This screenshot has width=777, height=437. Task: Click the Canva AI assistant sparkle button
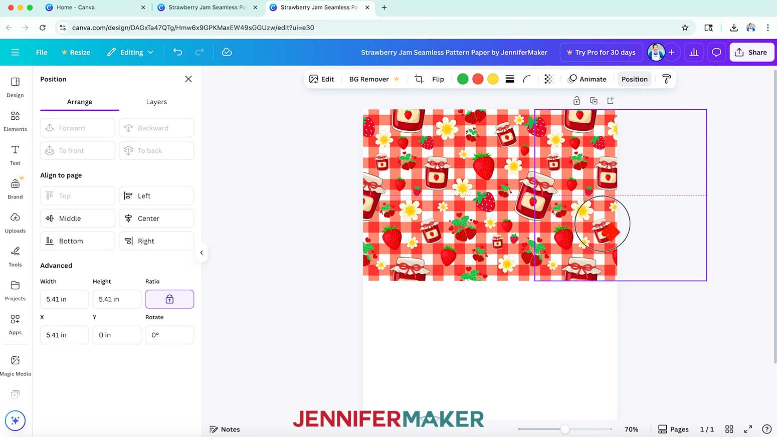pos(15,420)
